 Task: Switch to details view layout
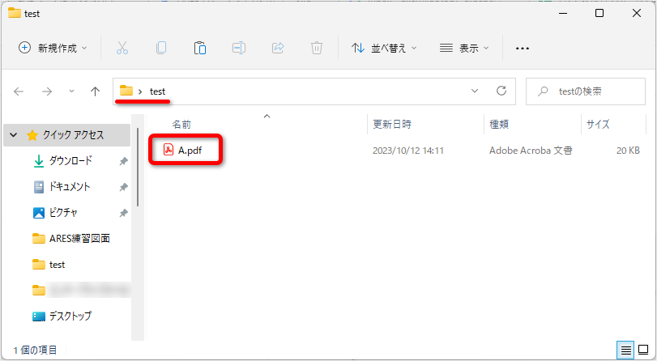625,350
